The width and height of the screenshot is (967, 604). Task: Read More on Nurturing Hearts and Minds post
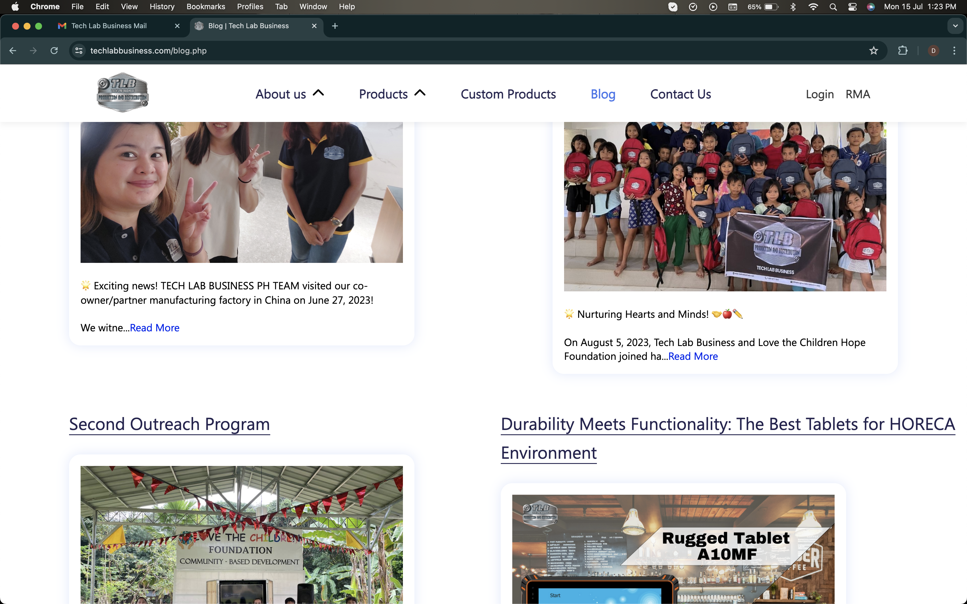tap(693, 356)
